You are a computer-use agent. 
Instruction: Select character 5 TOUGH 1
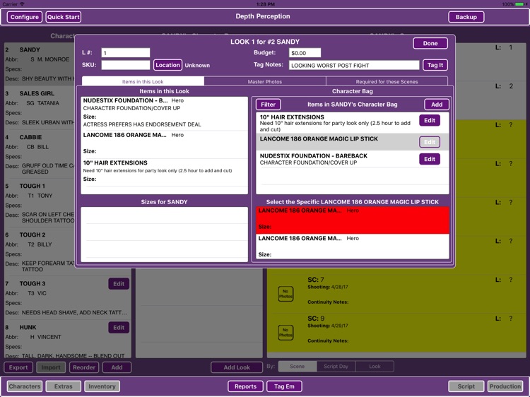[40, 203]
